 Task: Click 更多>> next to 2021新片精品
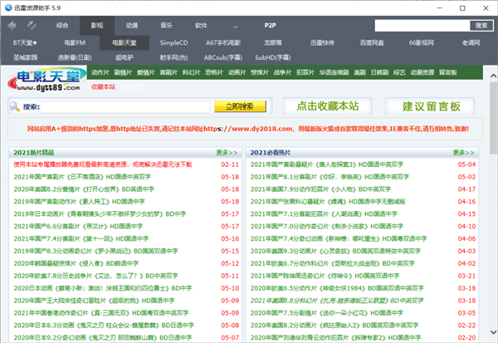point(227,153)
